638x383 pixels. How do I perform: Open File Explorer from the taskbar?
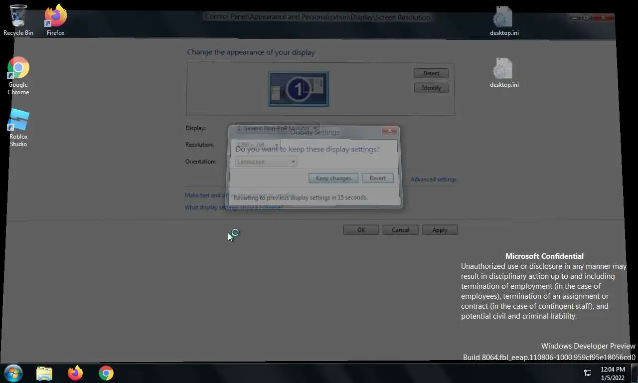click(44, 373)
